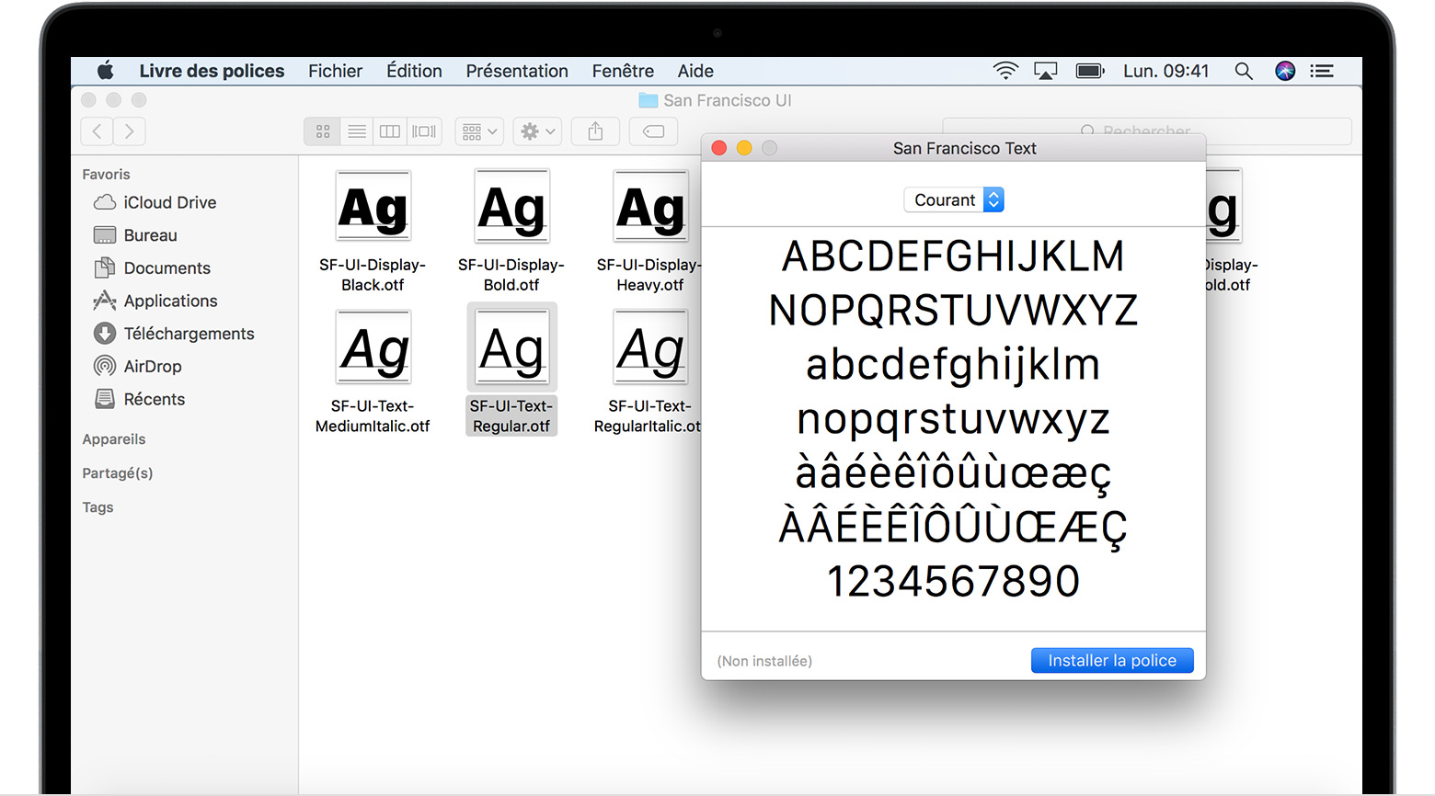Switch Finder to list view
1435x796 pixels.
(x=357, y=131)
